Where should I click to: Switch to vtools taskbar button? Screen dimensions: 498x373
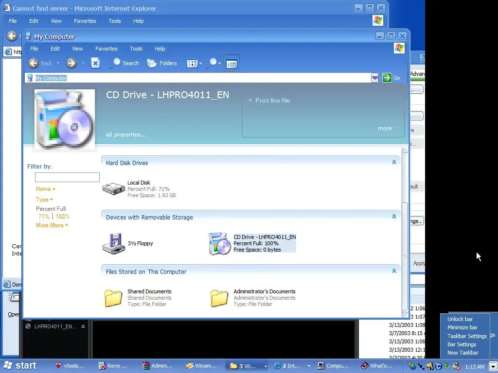click(69, 366)
